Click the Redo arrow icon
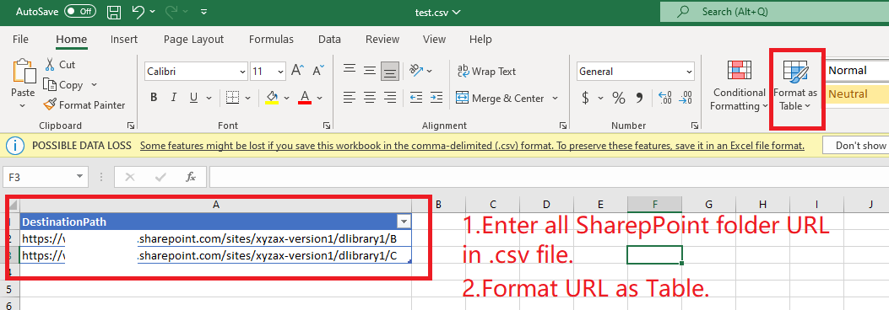 (x=171, y=11)
